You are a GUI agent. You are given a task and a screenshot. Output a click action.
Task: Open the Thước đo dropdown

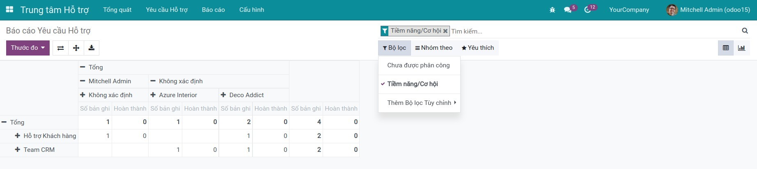click(28, 48)
